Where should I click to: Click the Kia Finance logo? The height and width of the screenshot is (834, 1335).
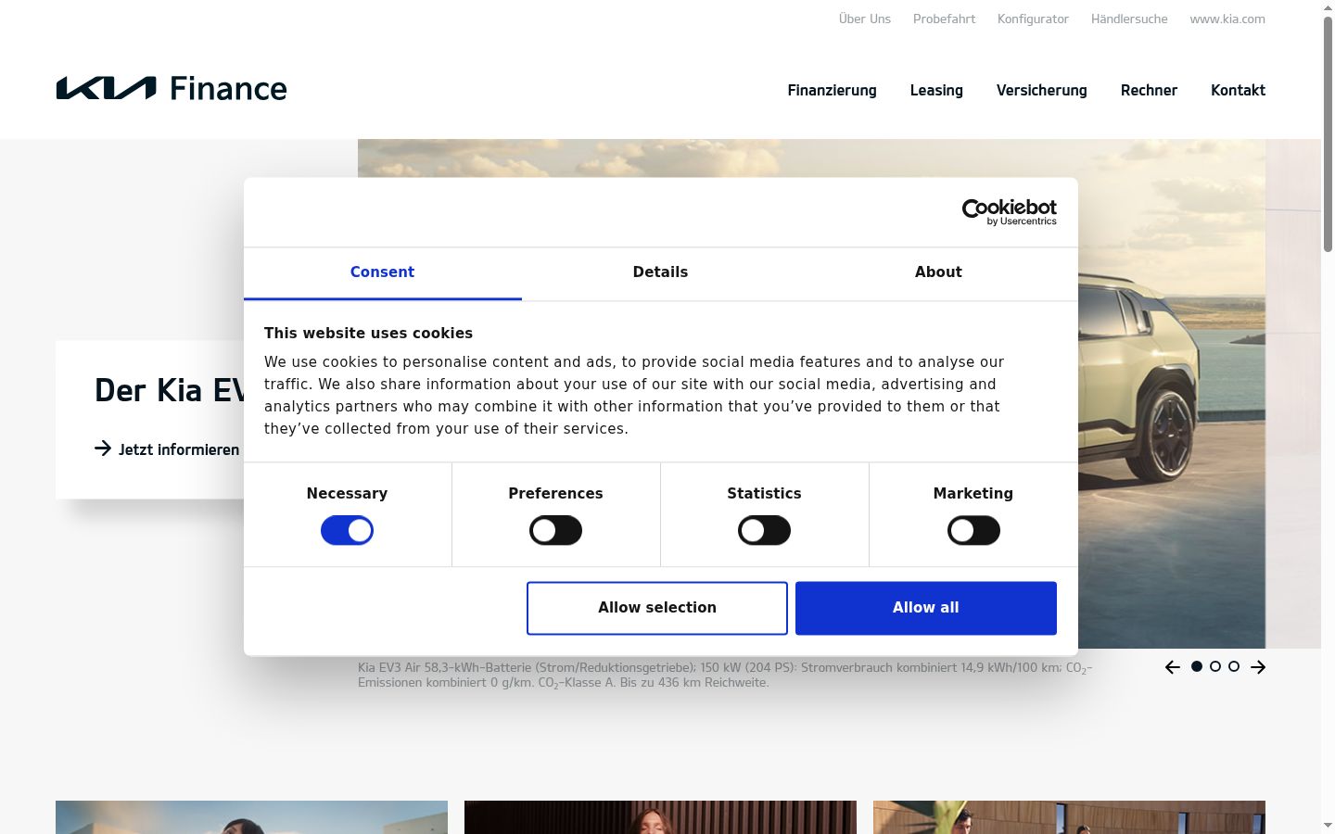(x=172, y=88)
